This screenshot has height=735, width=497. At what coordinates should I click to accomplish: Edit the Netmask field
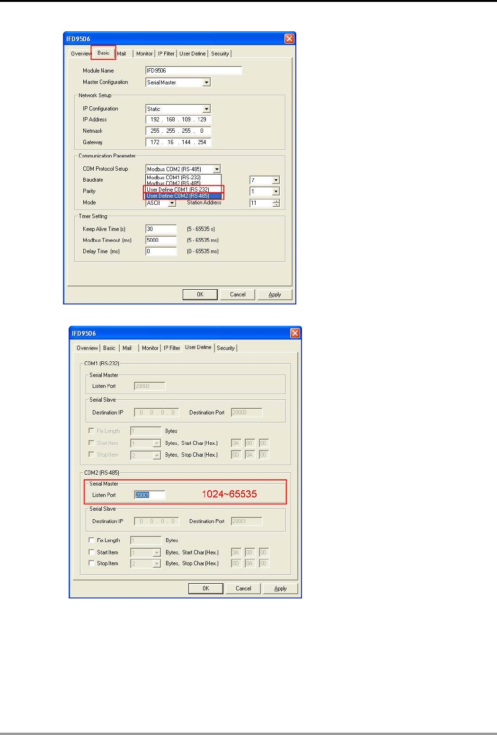click(x=178, y=131)
